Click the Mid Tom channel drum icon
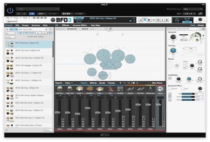This screenshot has width=210, height=142. (x=59, y=89)
